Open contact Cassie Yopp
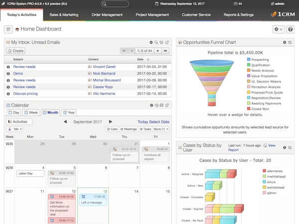The width and height of the screenshot is (299, 224). coord(103,87)
